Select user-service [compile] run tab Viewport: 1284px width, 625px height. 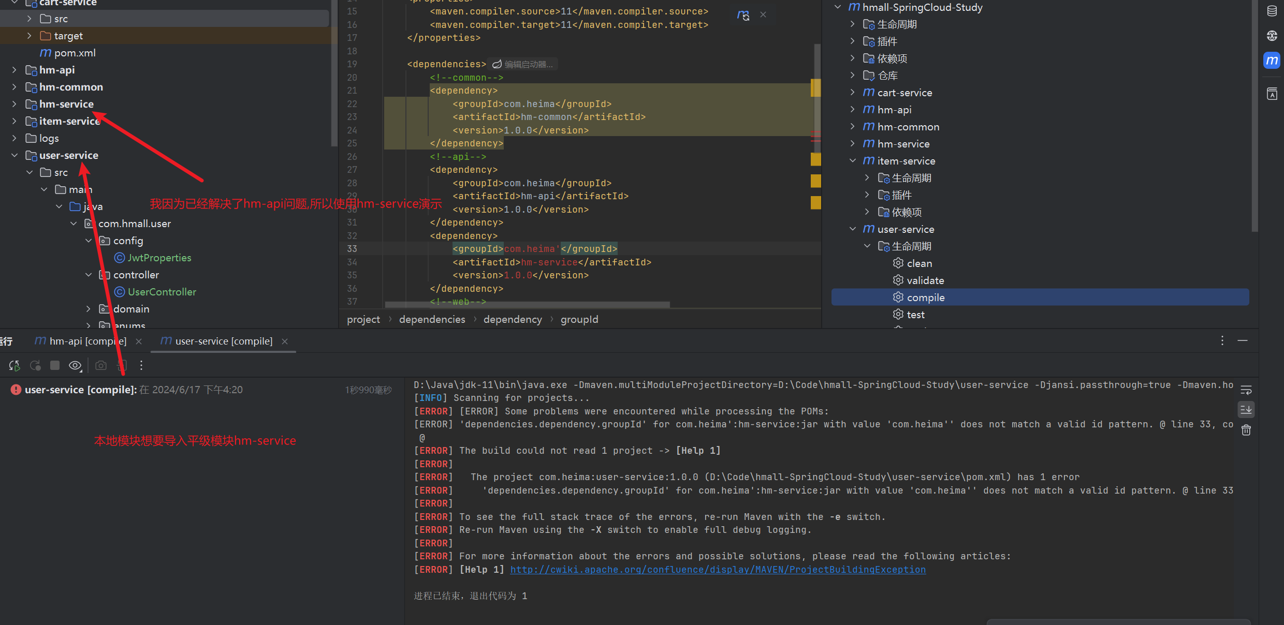coord(223,341)
